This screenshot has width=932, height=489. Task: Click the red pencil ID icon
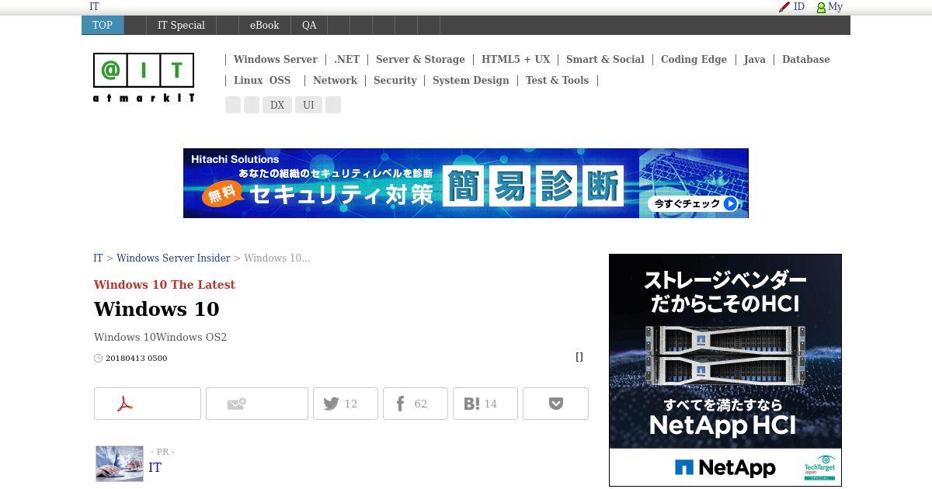pos(784,7)
